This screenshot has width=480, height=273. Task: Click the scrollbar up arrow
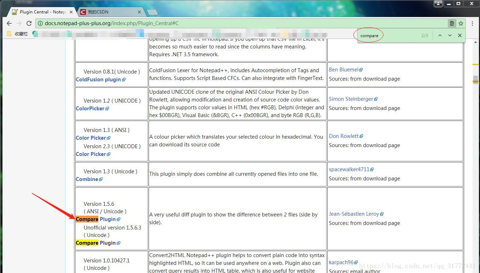(x=476, y=42)
